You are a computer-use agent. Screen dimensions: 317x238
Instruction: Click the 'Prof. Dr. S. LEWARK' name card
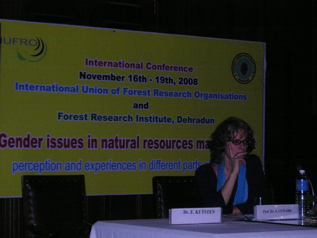[276, 212]
